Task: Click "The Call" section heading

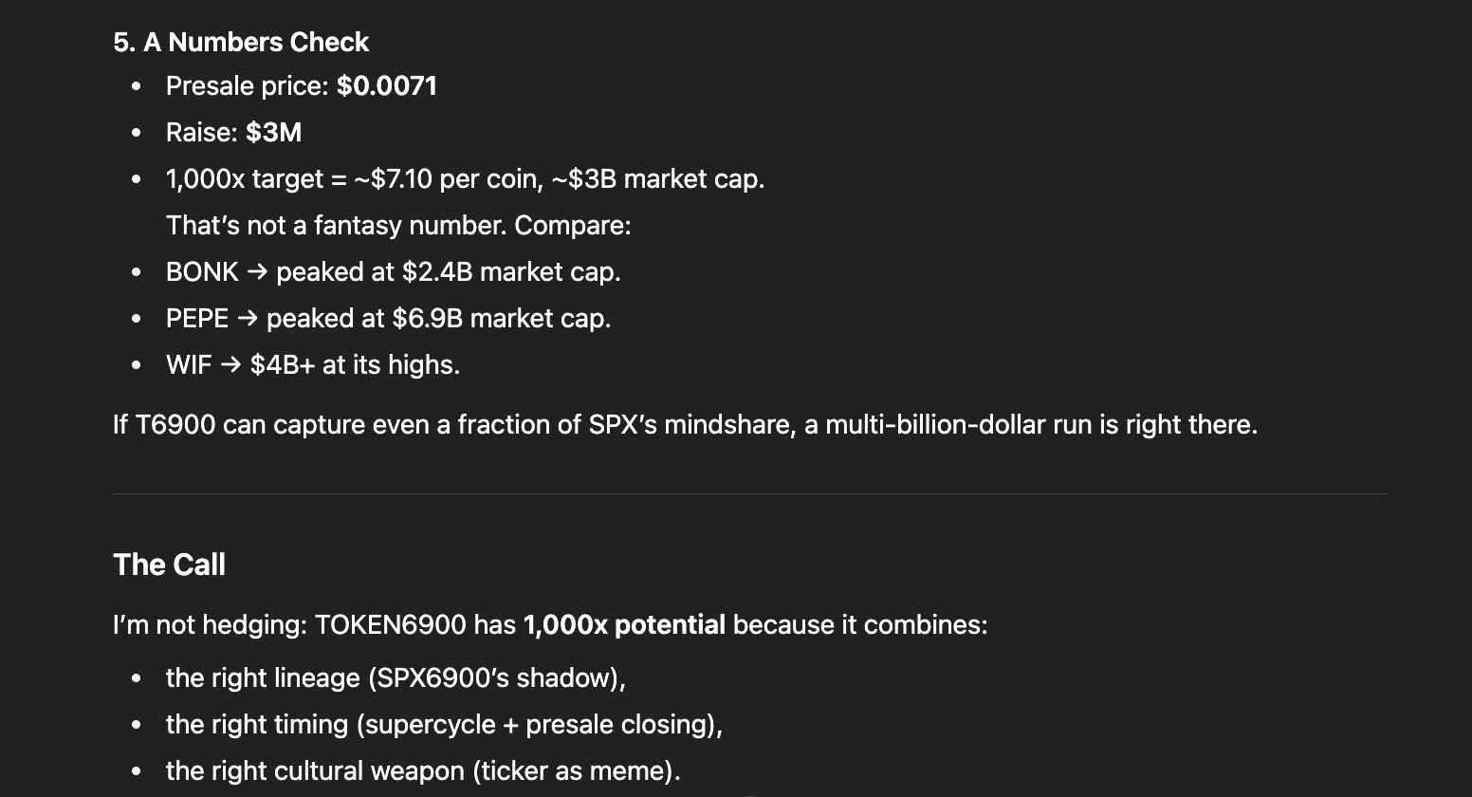Action: tap(169, 565)
